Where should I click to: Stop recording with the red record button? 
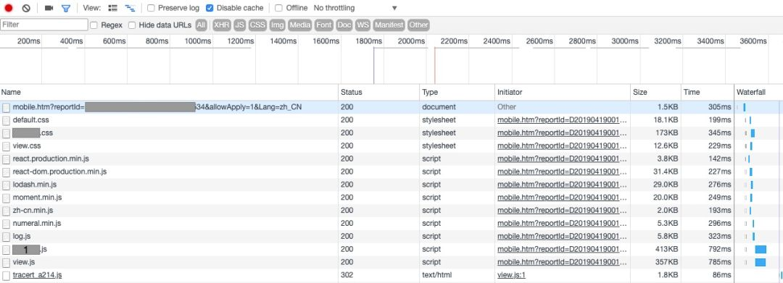9,8
